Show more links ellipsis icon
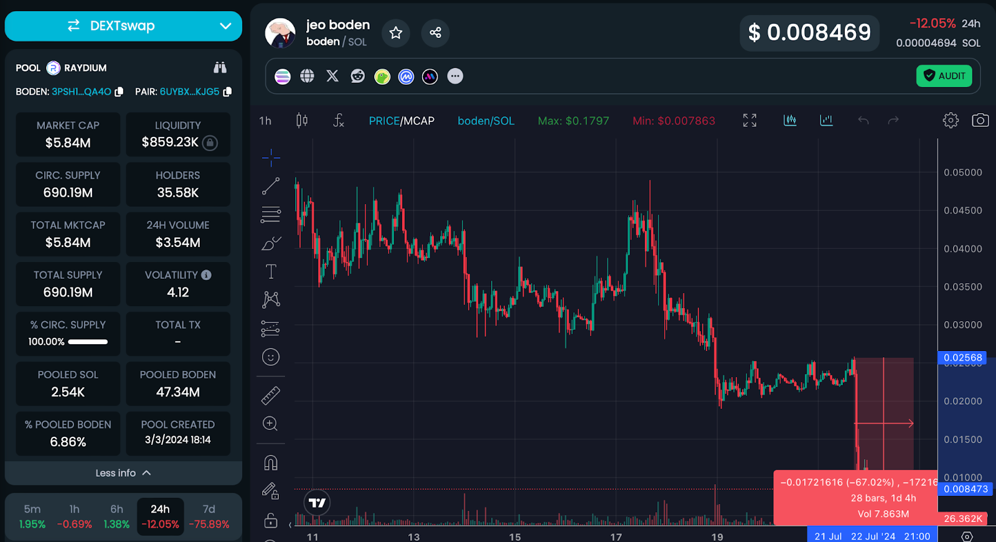This screenshot has height=542, width=996. point(455,76)
